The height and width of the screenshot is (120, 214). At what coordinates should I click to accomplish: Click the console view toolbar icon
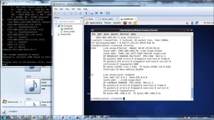point(108,13)
